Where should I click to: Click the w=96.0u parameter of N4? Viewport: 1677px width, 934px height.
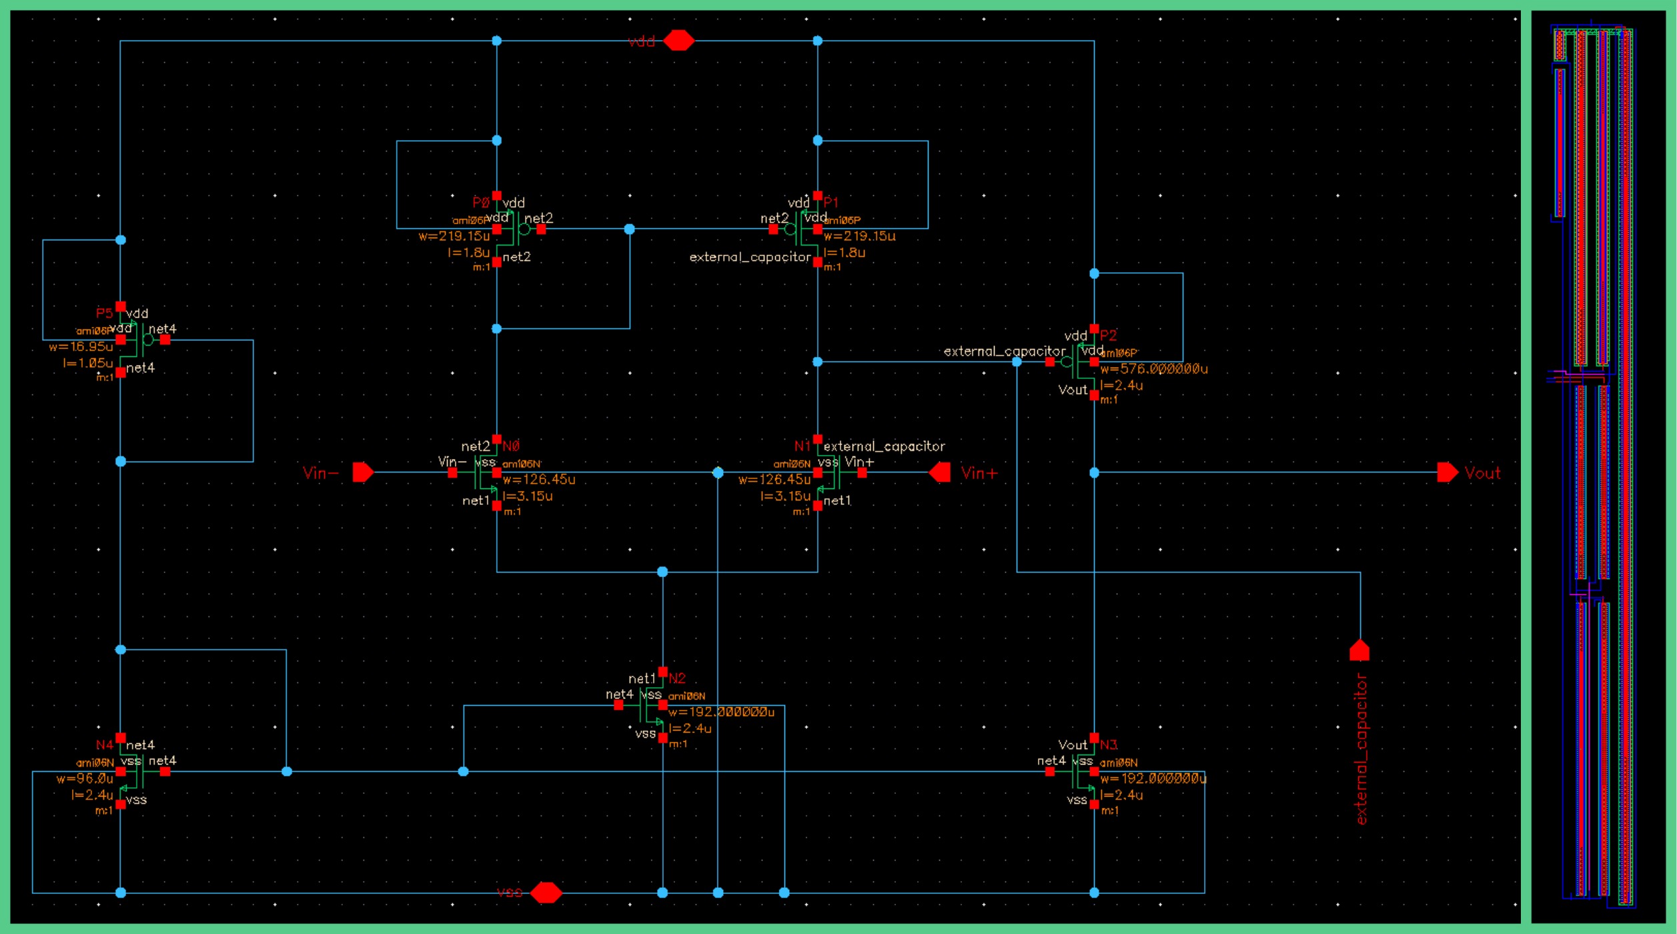point(85,779)
